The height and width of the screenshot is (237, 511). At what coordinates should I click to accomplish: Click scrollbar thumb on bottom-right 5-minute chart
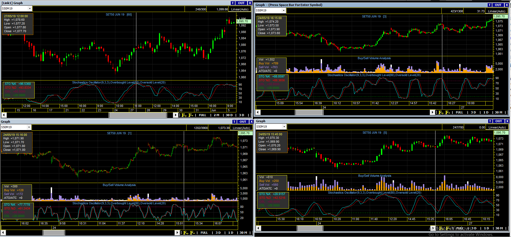[310, 228]
